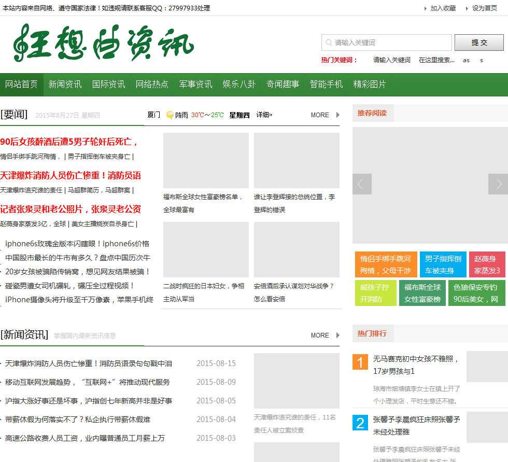Open 马超群简历，马超群案 sub-link

pyautogui.click(x=99, y=190)
